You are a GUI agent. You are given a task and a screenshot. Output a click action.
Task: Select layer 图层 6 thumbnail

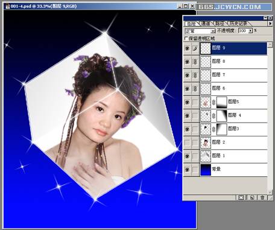[x=206, y=89]
